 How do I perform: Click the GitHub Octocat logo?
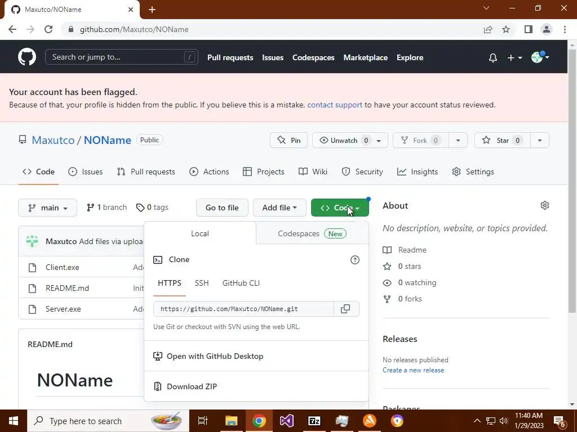click(x=27, y=57)
